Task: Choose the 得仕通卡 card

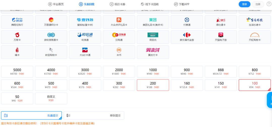Action: (x=221, y=22)
